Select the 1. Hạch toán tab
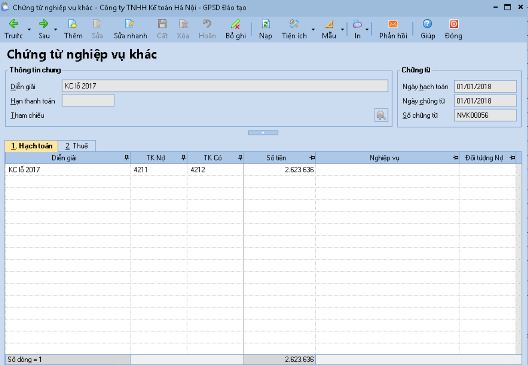The height and width of the screenshot is (365, 528). [x=32, y=146]
